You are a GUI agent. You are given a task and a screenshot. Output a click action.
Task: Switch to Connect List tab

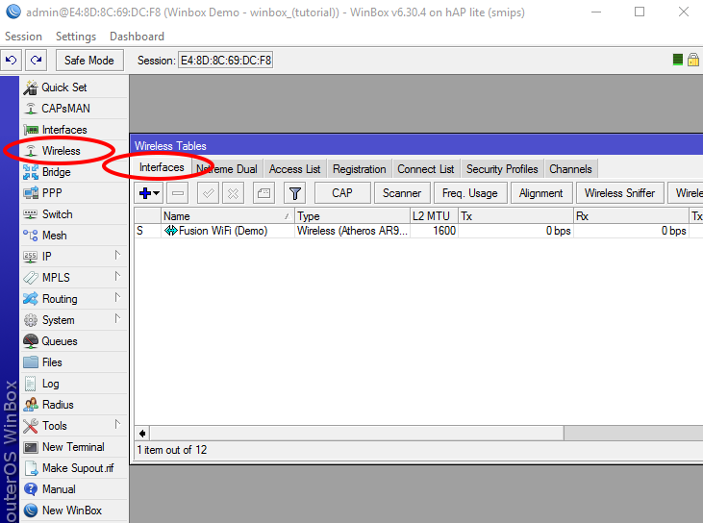426,169
